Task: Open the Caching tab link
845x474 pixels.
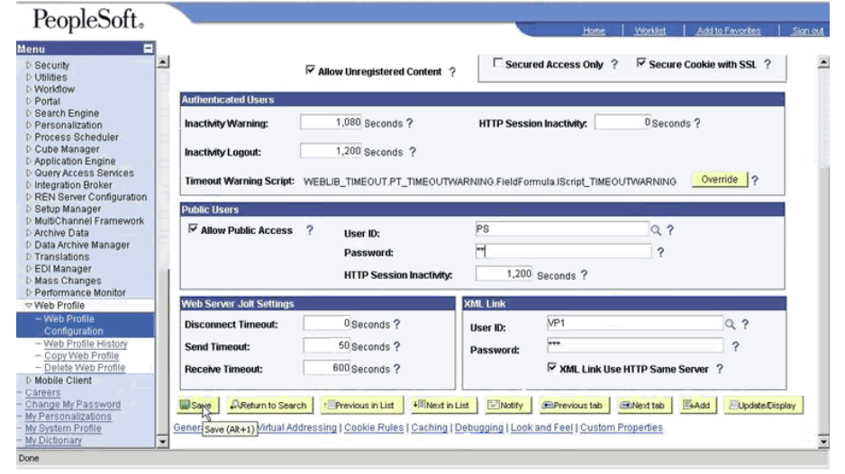Action: [430, 427]
